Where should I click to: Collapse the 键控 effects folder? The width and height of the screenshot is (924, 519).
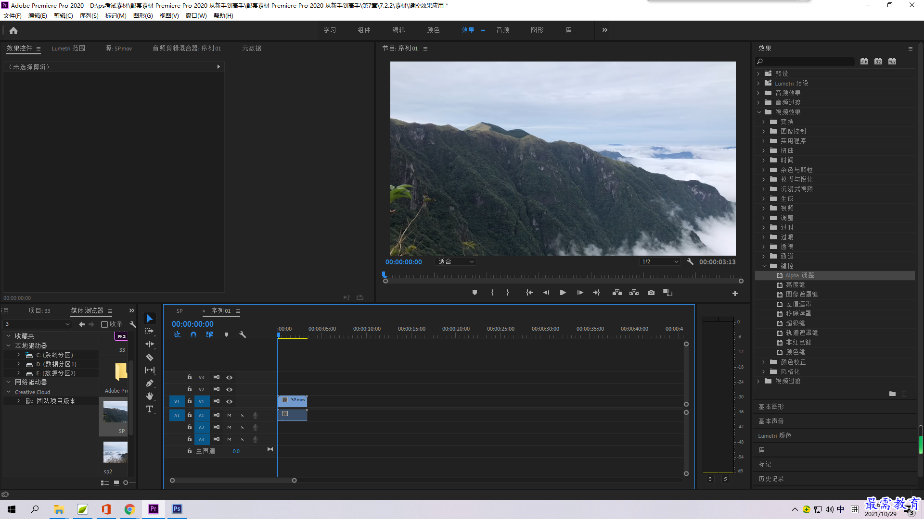tap(764, 266)
